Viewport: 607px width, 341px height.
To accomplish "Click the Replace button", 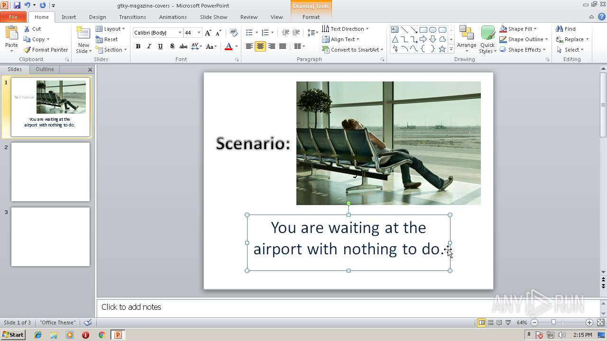I will [x=572, y=39].
